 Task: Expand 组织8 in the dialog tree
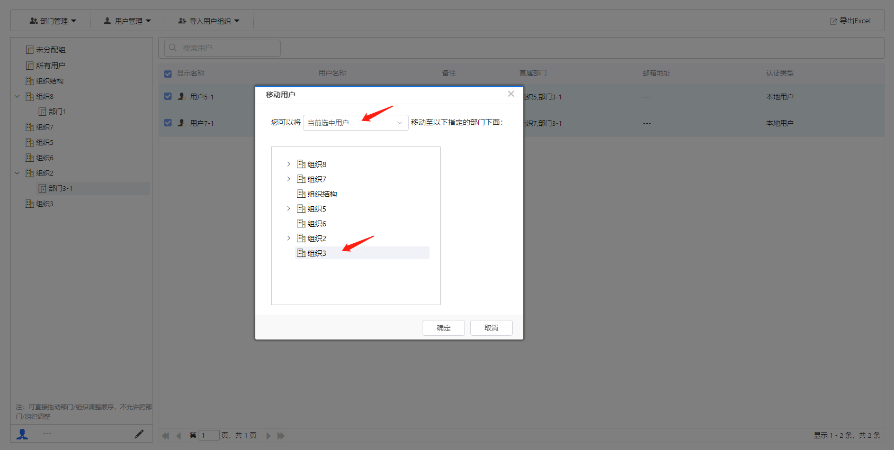[289, 164]
